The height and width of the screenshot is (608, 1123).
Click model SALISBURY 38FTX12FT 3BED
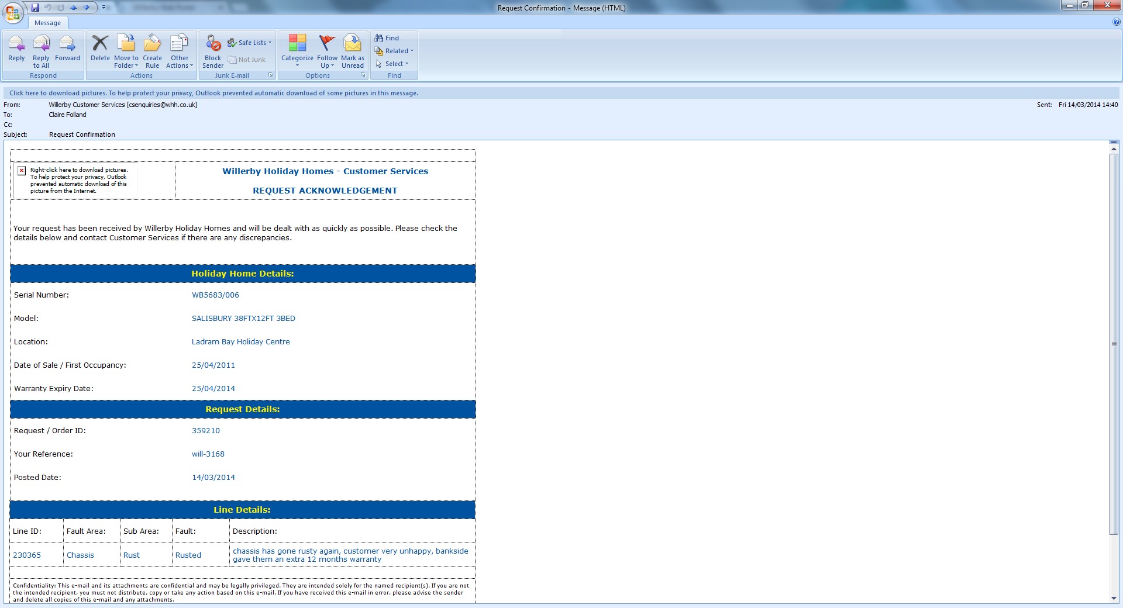243,319
